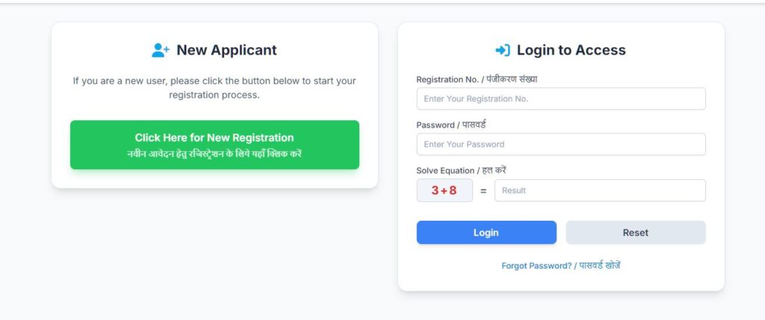This screenshot has width=765, height=320.
Task: Select the Result answer field
Action: coord(599,190)
